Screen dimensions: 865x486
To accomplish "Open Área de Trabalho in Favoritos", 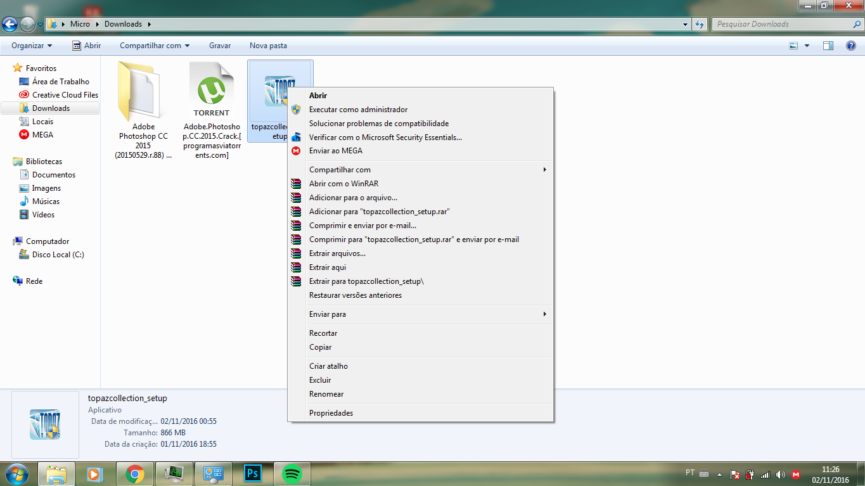I will pyautogui.click(x=61, y=82).
